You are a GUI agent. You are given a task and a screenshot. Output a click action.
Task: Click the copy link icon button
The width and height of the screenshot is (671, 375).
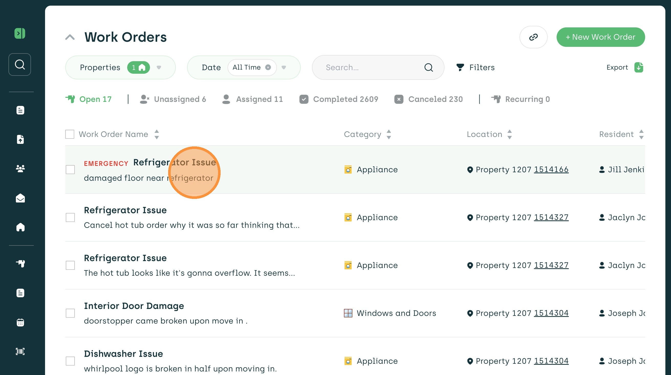[x=533, y=37]
